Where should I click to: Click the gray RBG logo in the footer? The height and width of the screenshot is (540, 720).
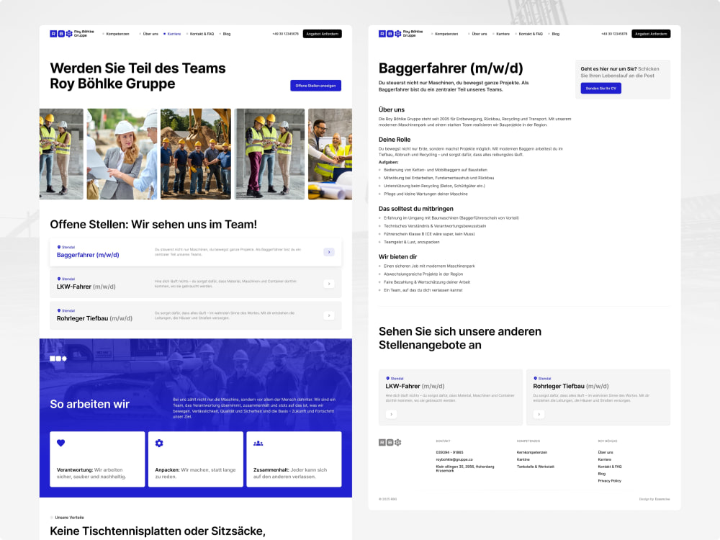coord(390,442)
